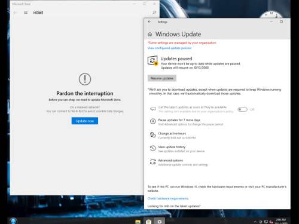
Task: Click the volume tray icon
Action: 271,222
